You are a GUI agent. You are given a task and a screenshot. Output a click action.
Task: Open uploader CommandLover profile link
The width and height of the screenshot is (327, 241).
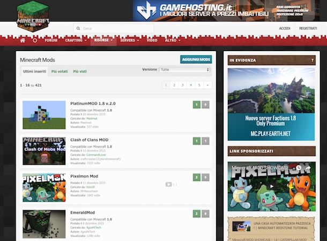(96, 155)
